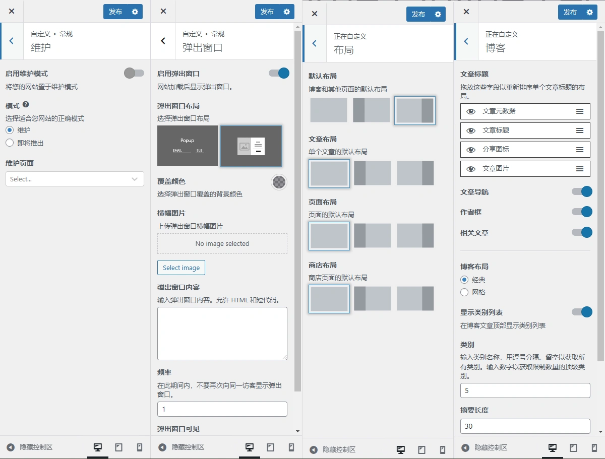Viewport: 605px width, 459px height.
Task: Click back arrow in 弹出窗口 panel
Action: [x=163, y=41]
